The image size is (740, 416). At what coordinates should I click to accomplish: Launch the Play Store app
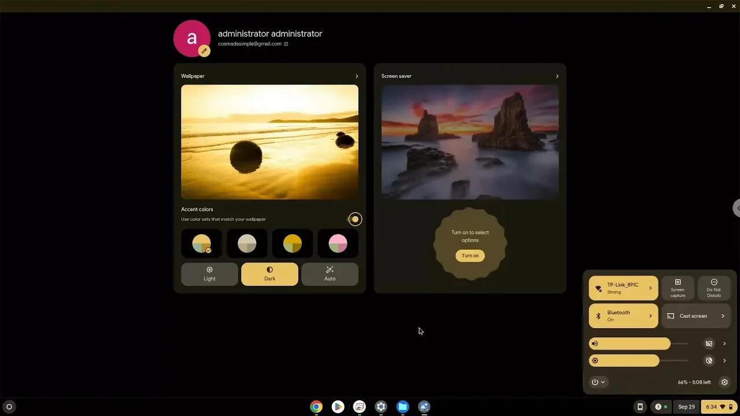[x=338, y=407]
